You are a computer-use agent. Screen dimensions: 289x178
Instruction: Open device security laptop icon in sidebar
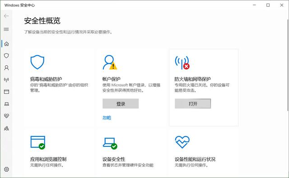click(6, 104)
